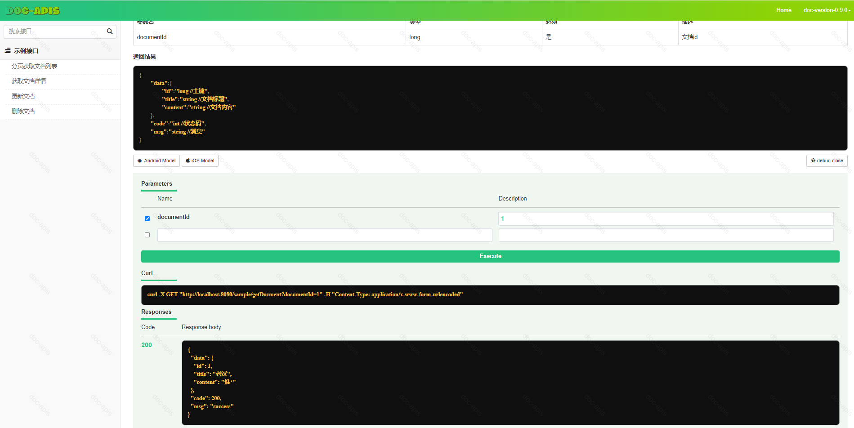Click the "id": 1 line in response body
This screenshot has height=428, width=854.
pyautogui.click(x=203, y=366)
